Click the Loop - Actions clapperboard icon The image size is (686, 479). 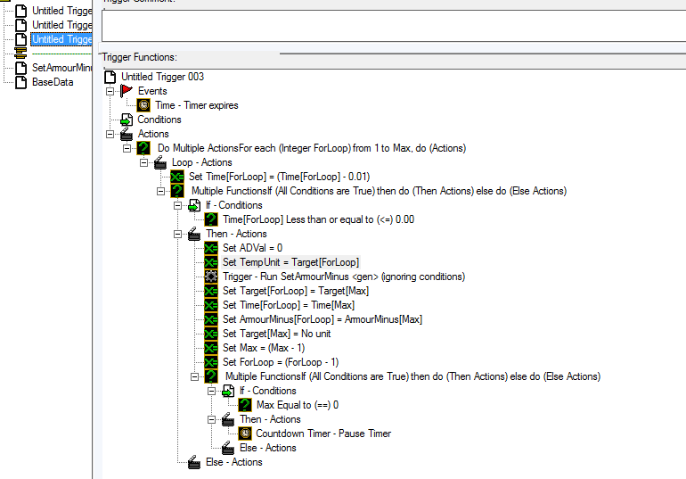[x=160, y=162]
